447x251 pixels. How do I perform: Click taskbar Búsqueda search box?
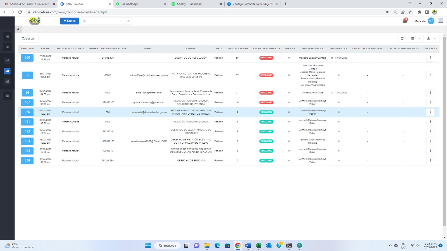(x=167, y=246)
